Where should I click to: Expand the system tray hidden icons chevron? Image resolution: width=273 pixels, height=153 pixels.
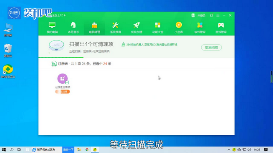pyautogui.click(x=229, y=150)
